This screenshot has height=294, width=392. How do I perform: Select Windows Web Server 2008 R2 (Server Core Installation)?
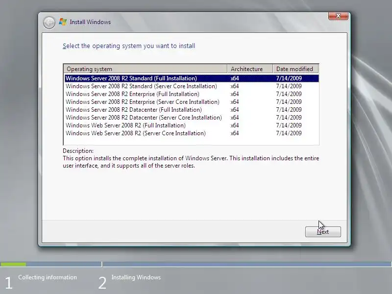[x=192, y=133]
